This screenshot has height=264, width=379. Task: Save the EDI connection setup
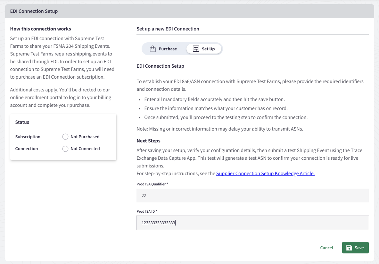click(355, 248)
